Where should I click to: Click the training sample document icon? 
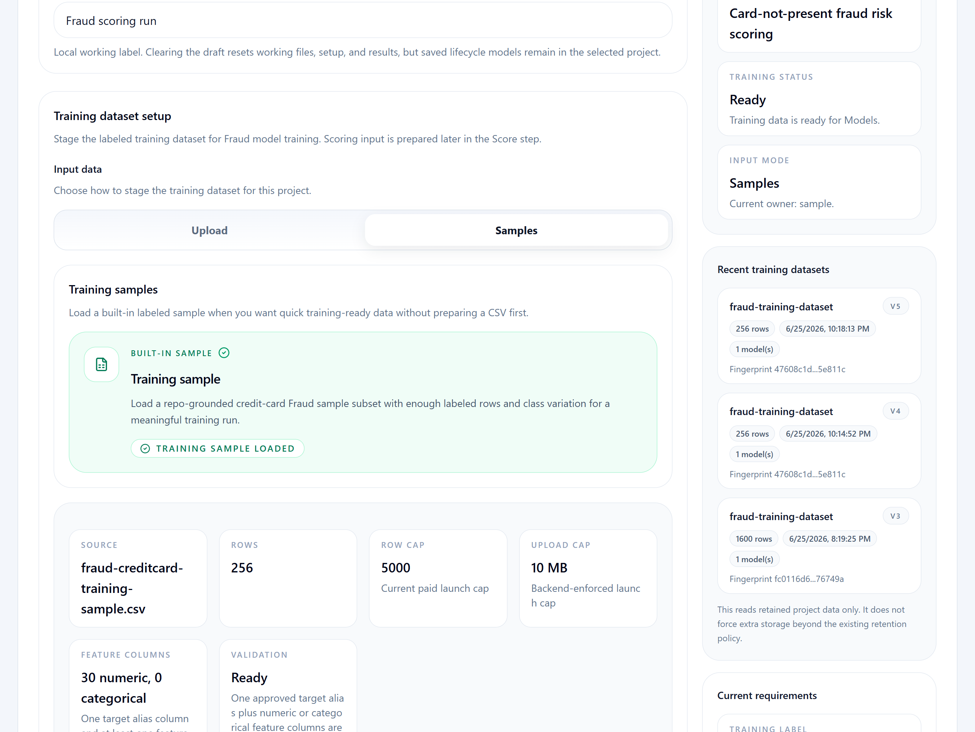coord(101,365)
